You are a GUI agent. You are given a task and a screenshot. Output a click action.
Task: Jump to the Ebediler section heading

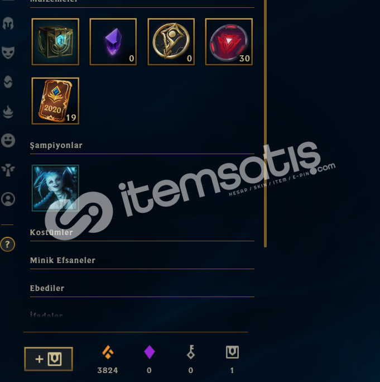(x=47, y=288)
